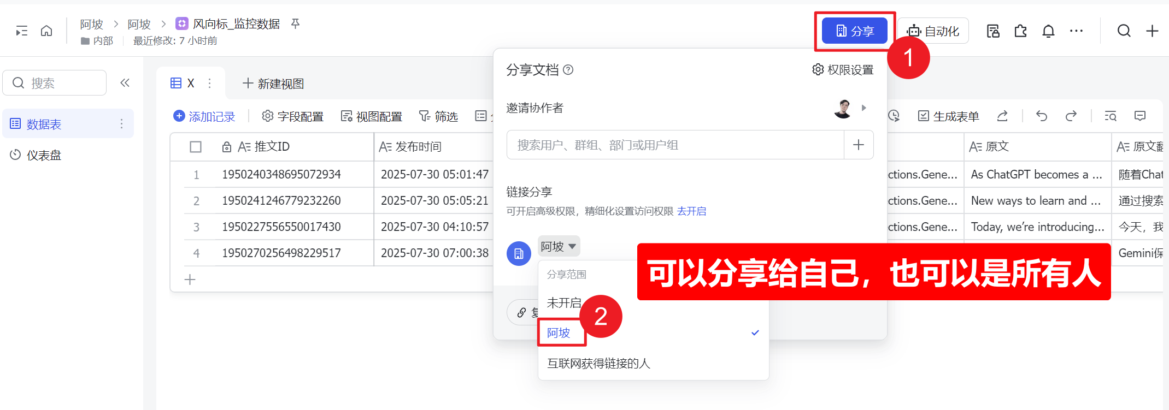Focus the sidebar 搜索 search box

coord(55,83)
